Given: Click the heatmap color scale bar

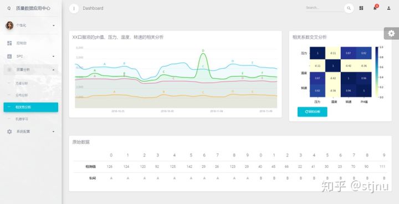Looking at the screenshot, I should click(x=377, y=72).
